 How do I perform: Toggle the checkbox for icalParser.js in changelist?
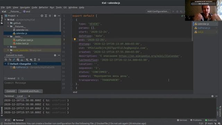[x=11, y=67]
